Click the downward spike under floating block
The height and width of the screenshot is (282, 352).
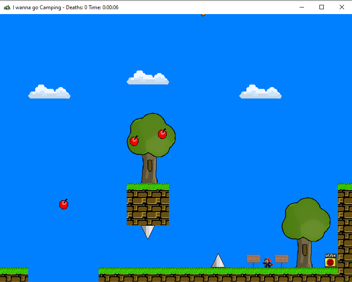point(148,232)
